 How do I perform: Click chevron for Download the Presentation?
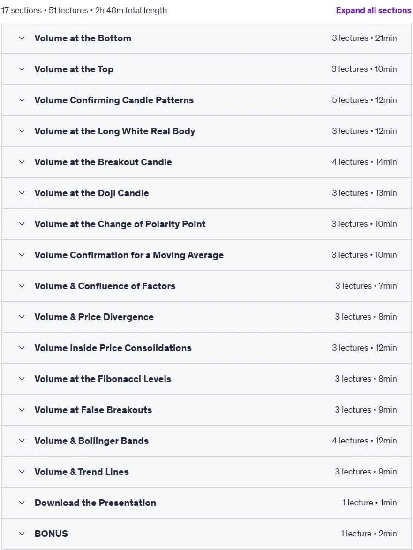tap(22, 503)
